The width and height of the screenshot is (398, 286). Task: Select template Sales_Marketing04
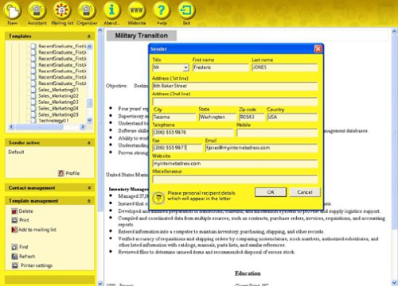(x=58, y=108)
